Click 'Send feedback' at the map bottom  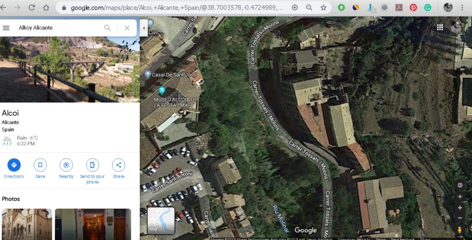click(x=402, y=239)
